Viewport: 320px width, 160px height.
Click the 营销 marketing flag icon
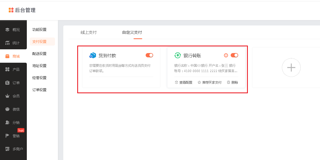point(8,136)
